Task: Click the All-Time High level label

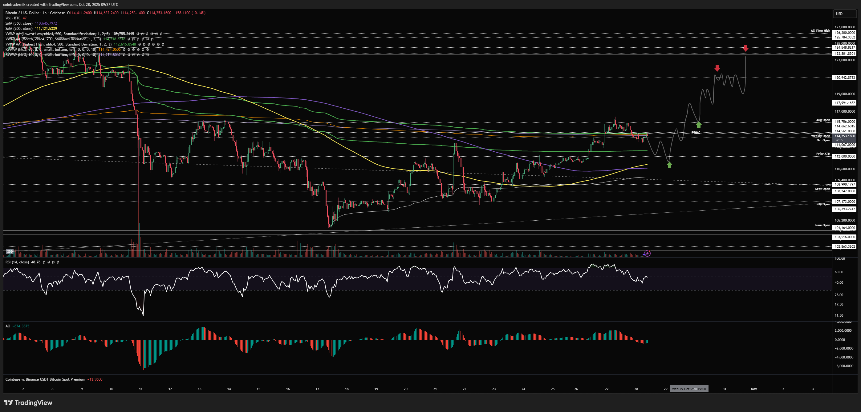Action: [x=820, y=31]
